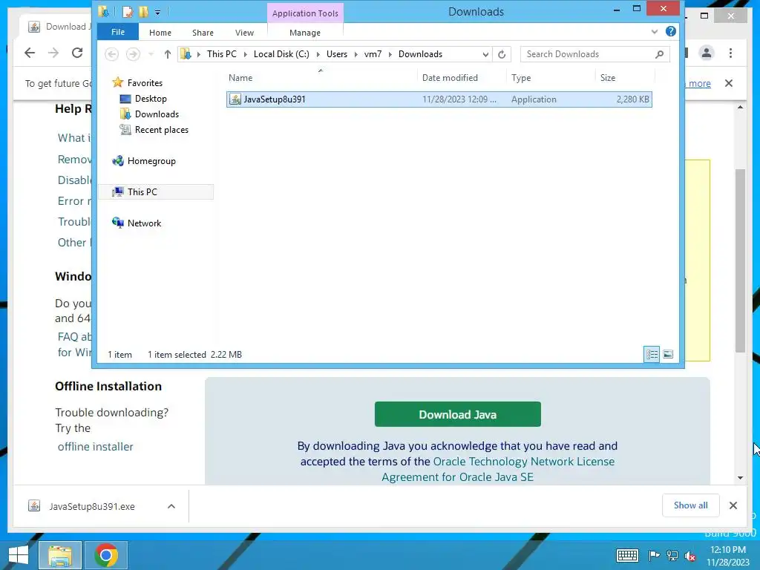Select Network in navigation pane
The height and width of the screenshot is (570, 760).
tap(144, 223)
